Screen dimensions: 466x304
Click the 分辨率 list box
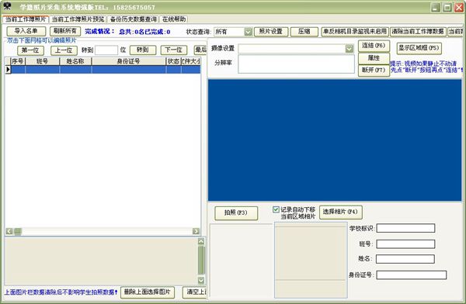tap(297, 64)
